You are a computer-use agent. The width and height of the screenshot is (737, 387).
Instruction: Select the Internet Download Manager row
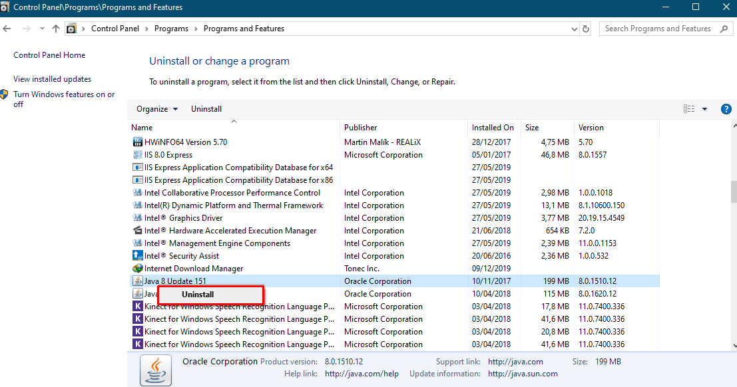(394, 269)
